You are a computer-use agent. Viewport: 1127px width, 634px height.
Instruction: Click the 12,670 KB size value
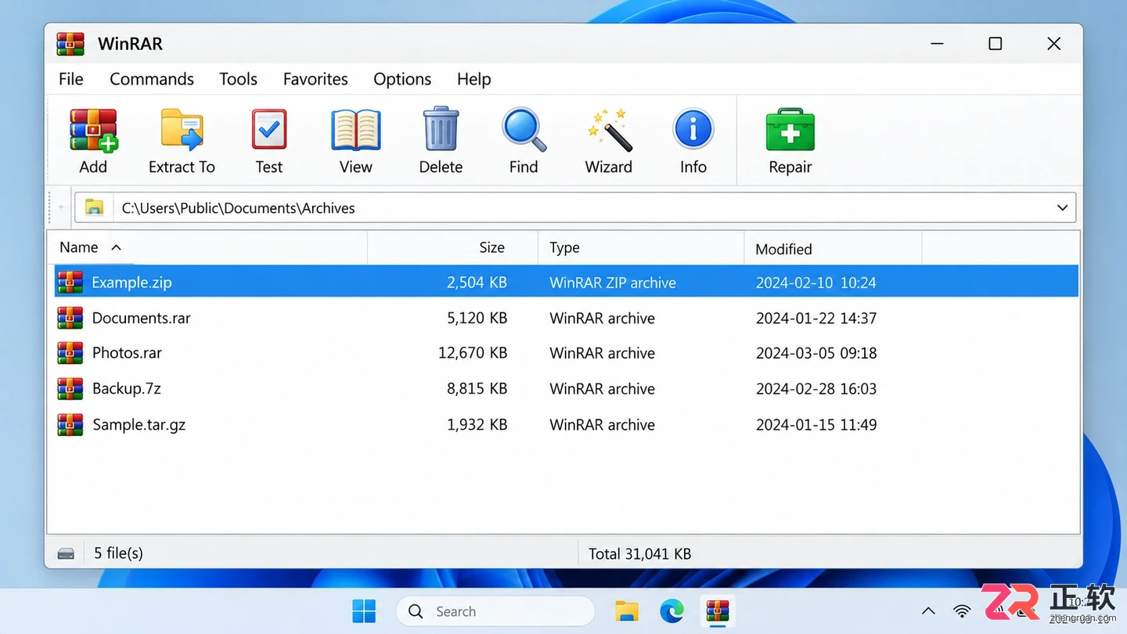tap(473, 353)
